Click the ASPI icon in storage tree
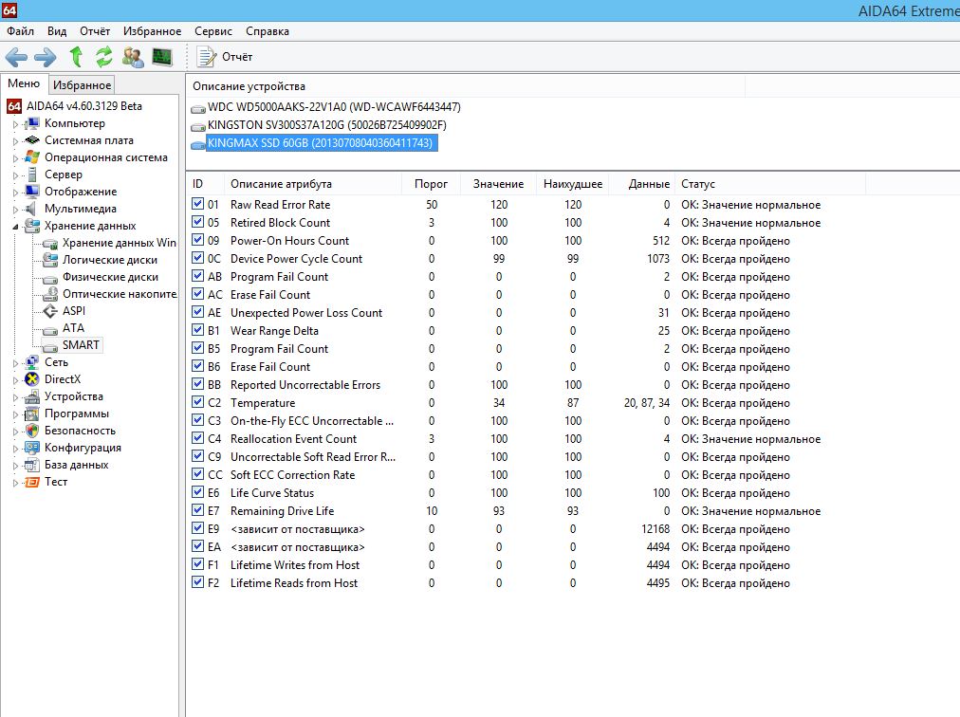 (x=50, y=311)
